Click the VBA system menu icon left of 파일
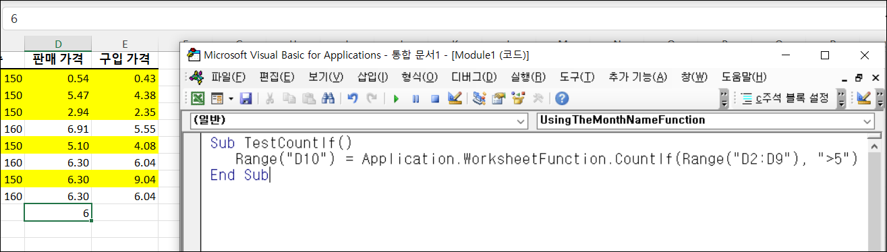 (x=196, y=77)
